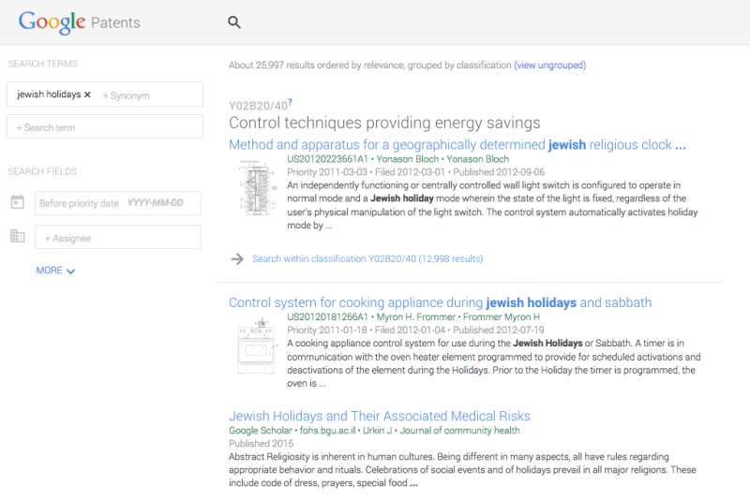Viewport: 750px width, 500px height.
Task: Remove the jewish holidays search term
Action: click(x=87, y=95)
